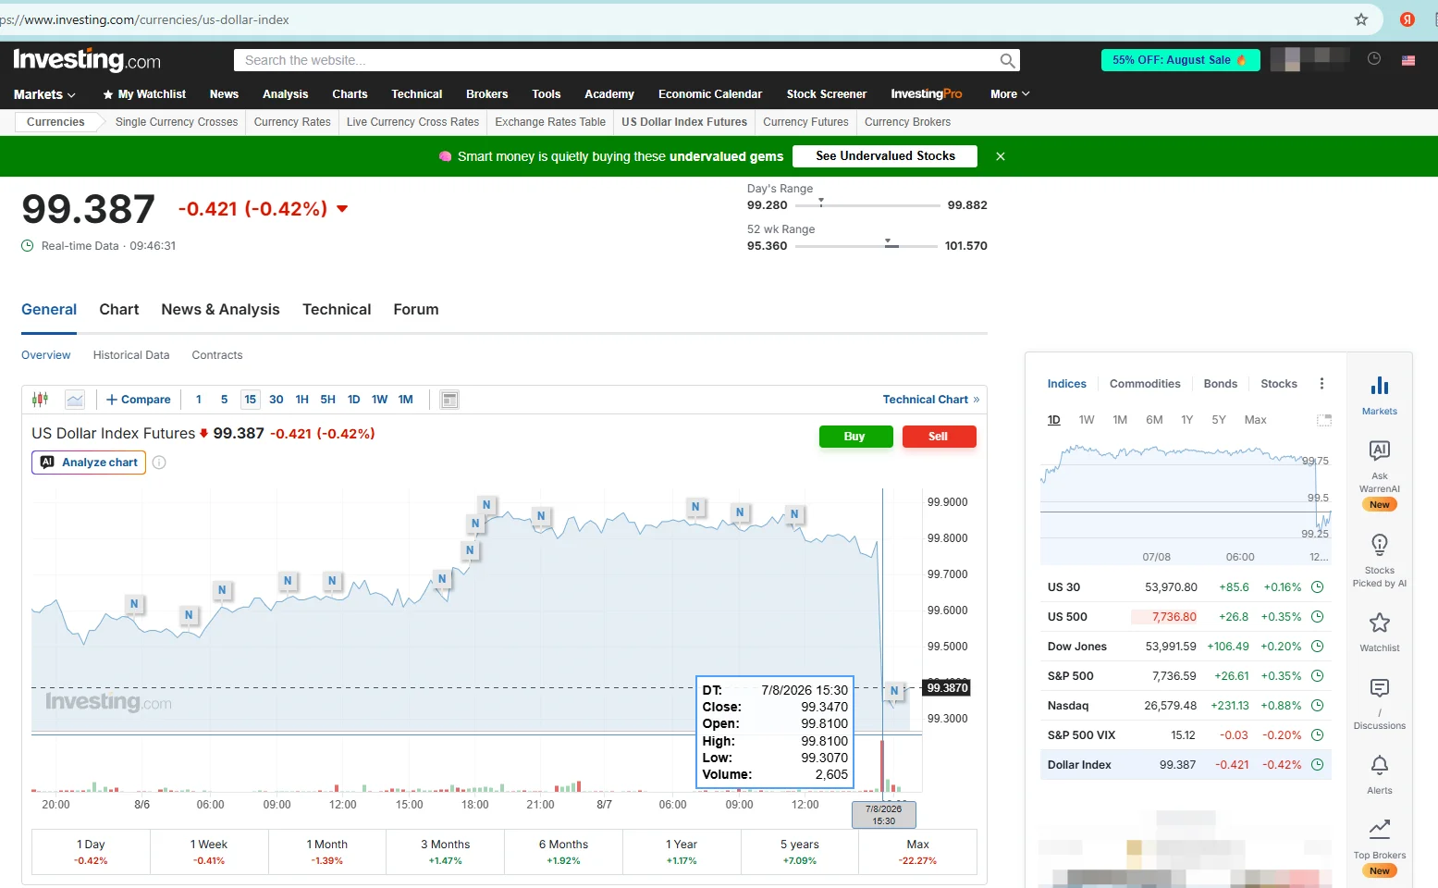The height and width of the screenshot is (888, 1438).
Task: Switch to the News & Analysis tab
Action: (x=220, y=310)
